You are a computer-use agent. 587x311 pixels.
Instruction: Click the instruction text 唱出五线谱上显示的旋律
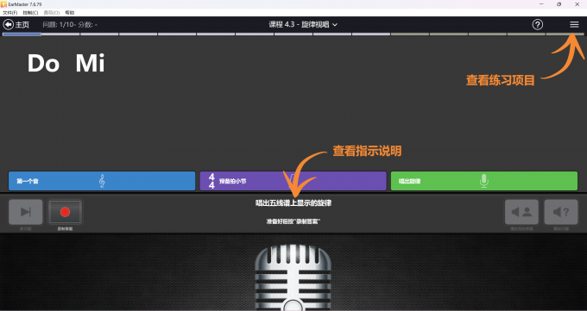pyautogui.click(x=293, y=203)
